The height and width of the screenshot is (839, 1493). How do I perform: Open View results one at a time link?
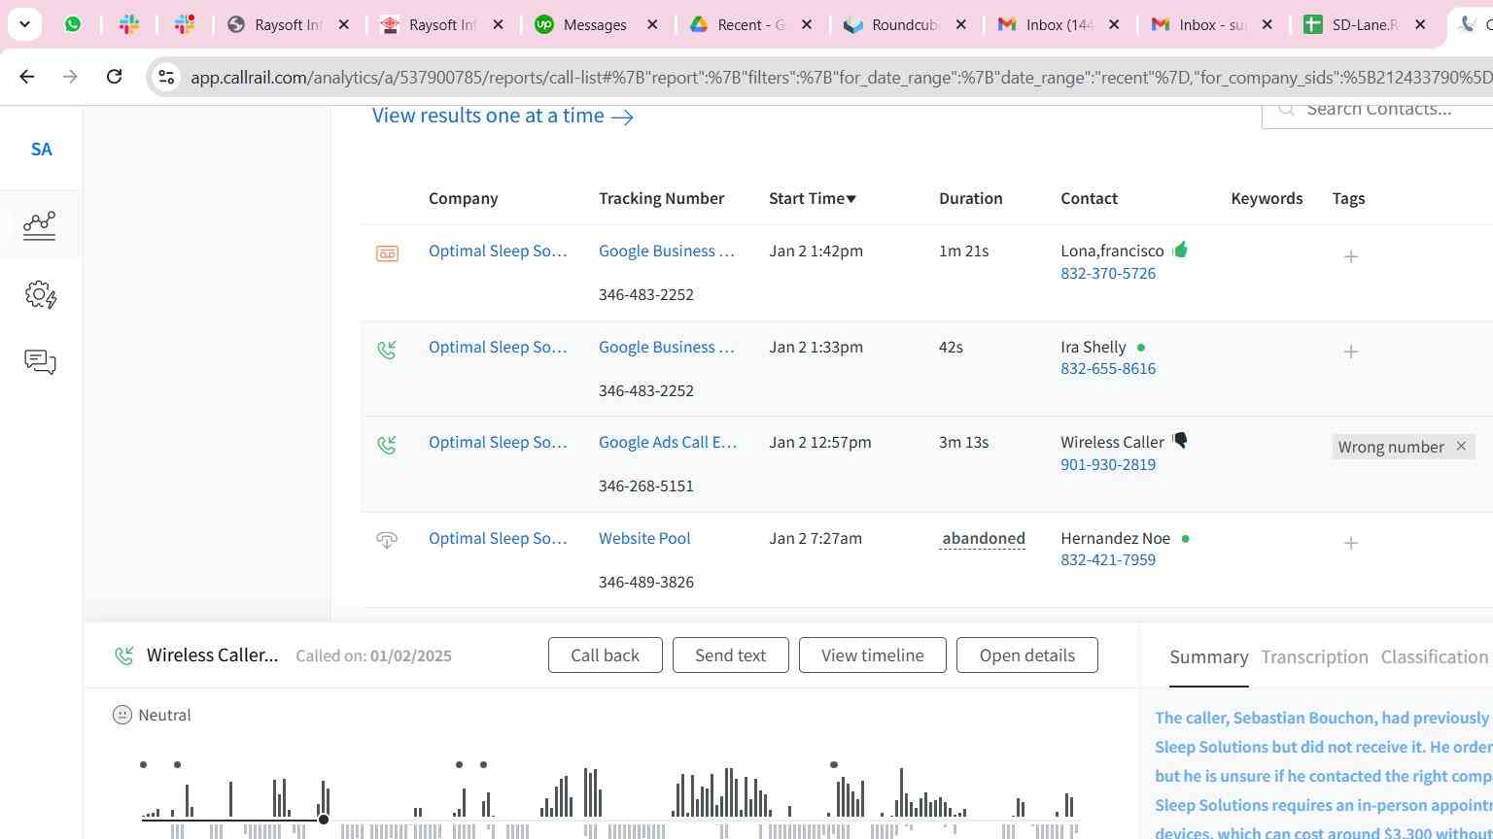(503, 116)
